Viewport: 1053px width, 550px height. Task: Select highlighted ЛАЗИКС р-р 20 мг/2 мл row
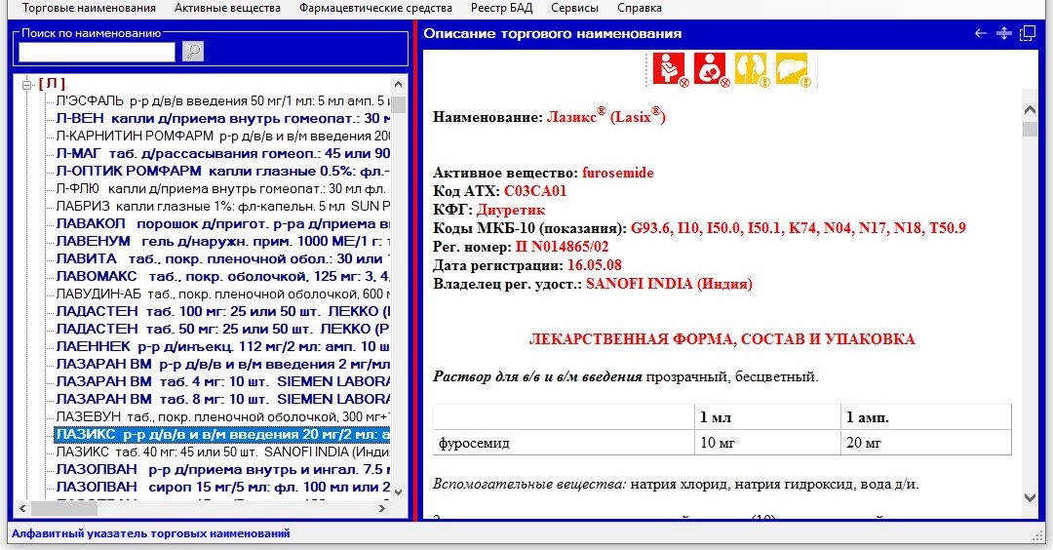tap(222, 435)
